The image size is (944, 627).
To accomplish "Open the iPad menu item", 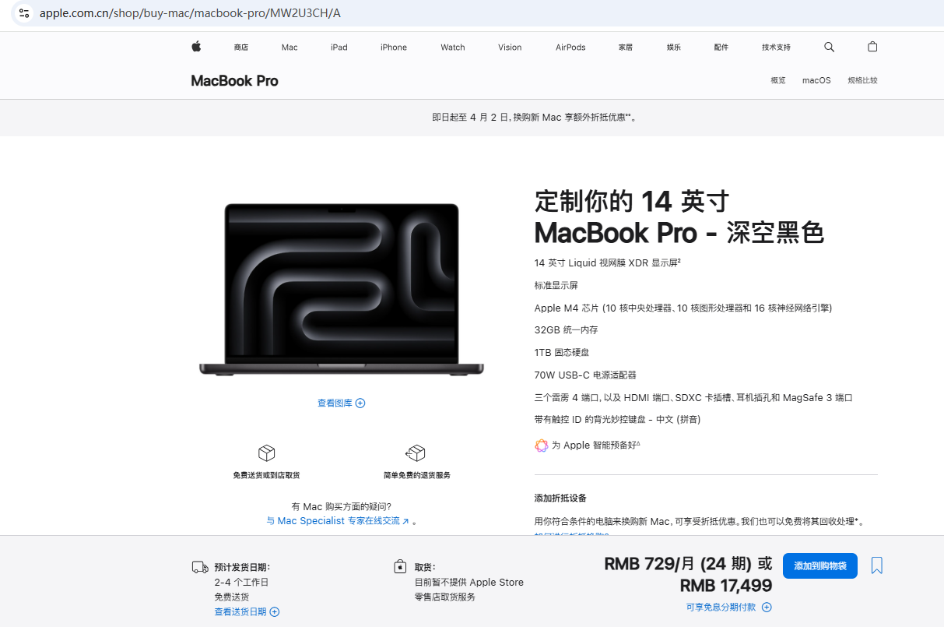I will (339, 48).
